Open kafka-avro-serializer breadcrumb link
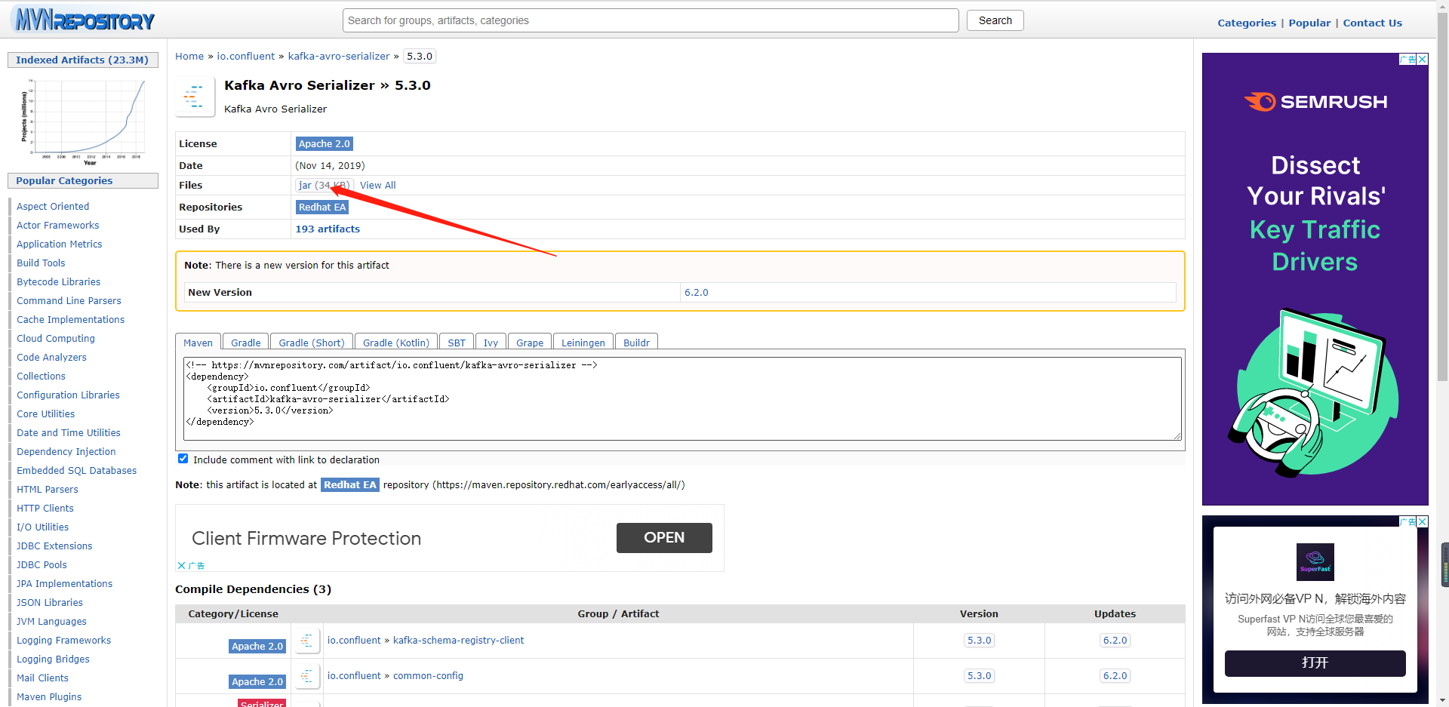1449x707 pixels. click(x=339, y=56)
